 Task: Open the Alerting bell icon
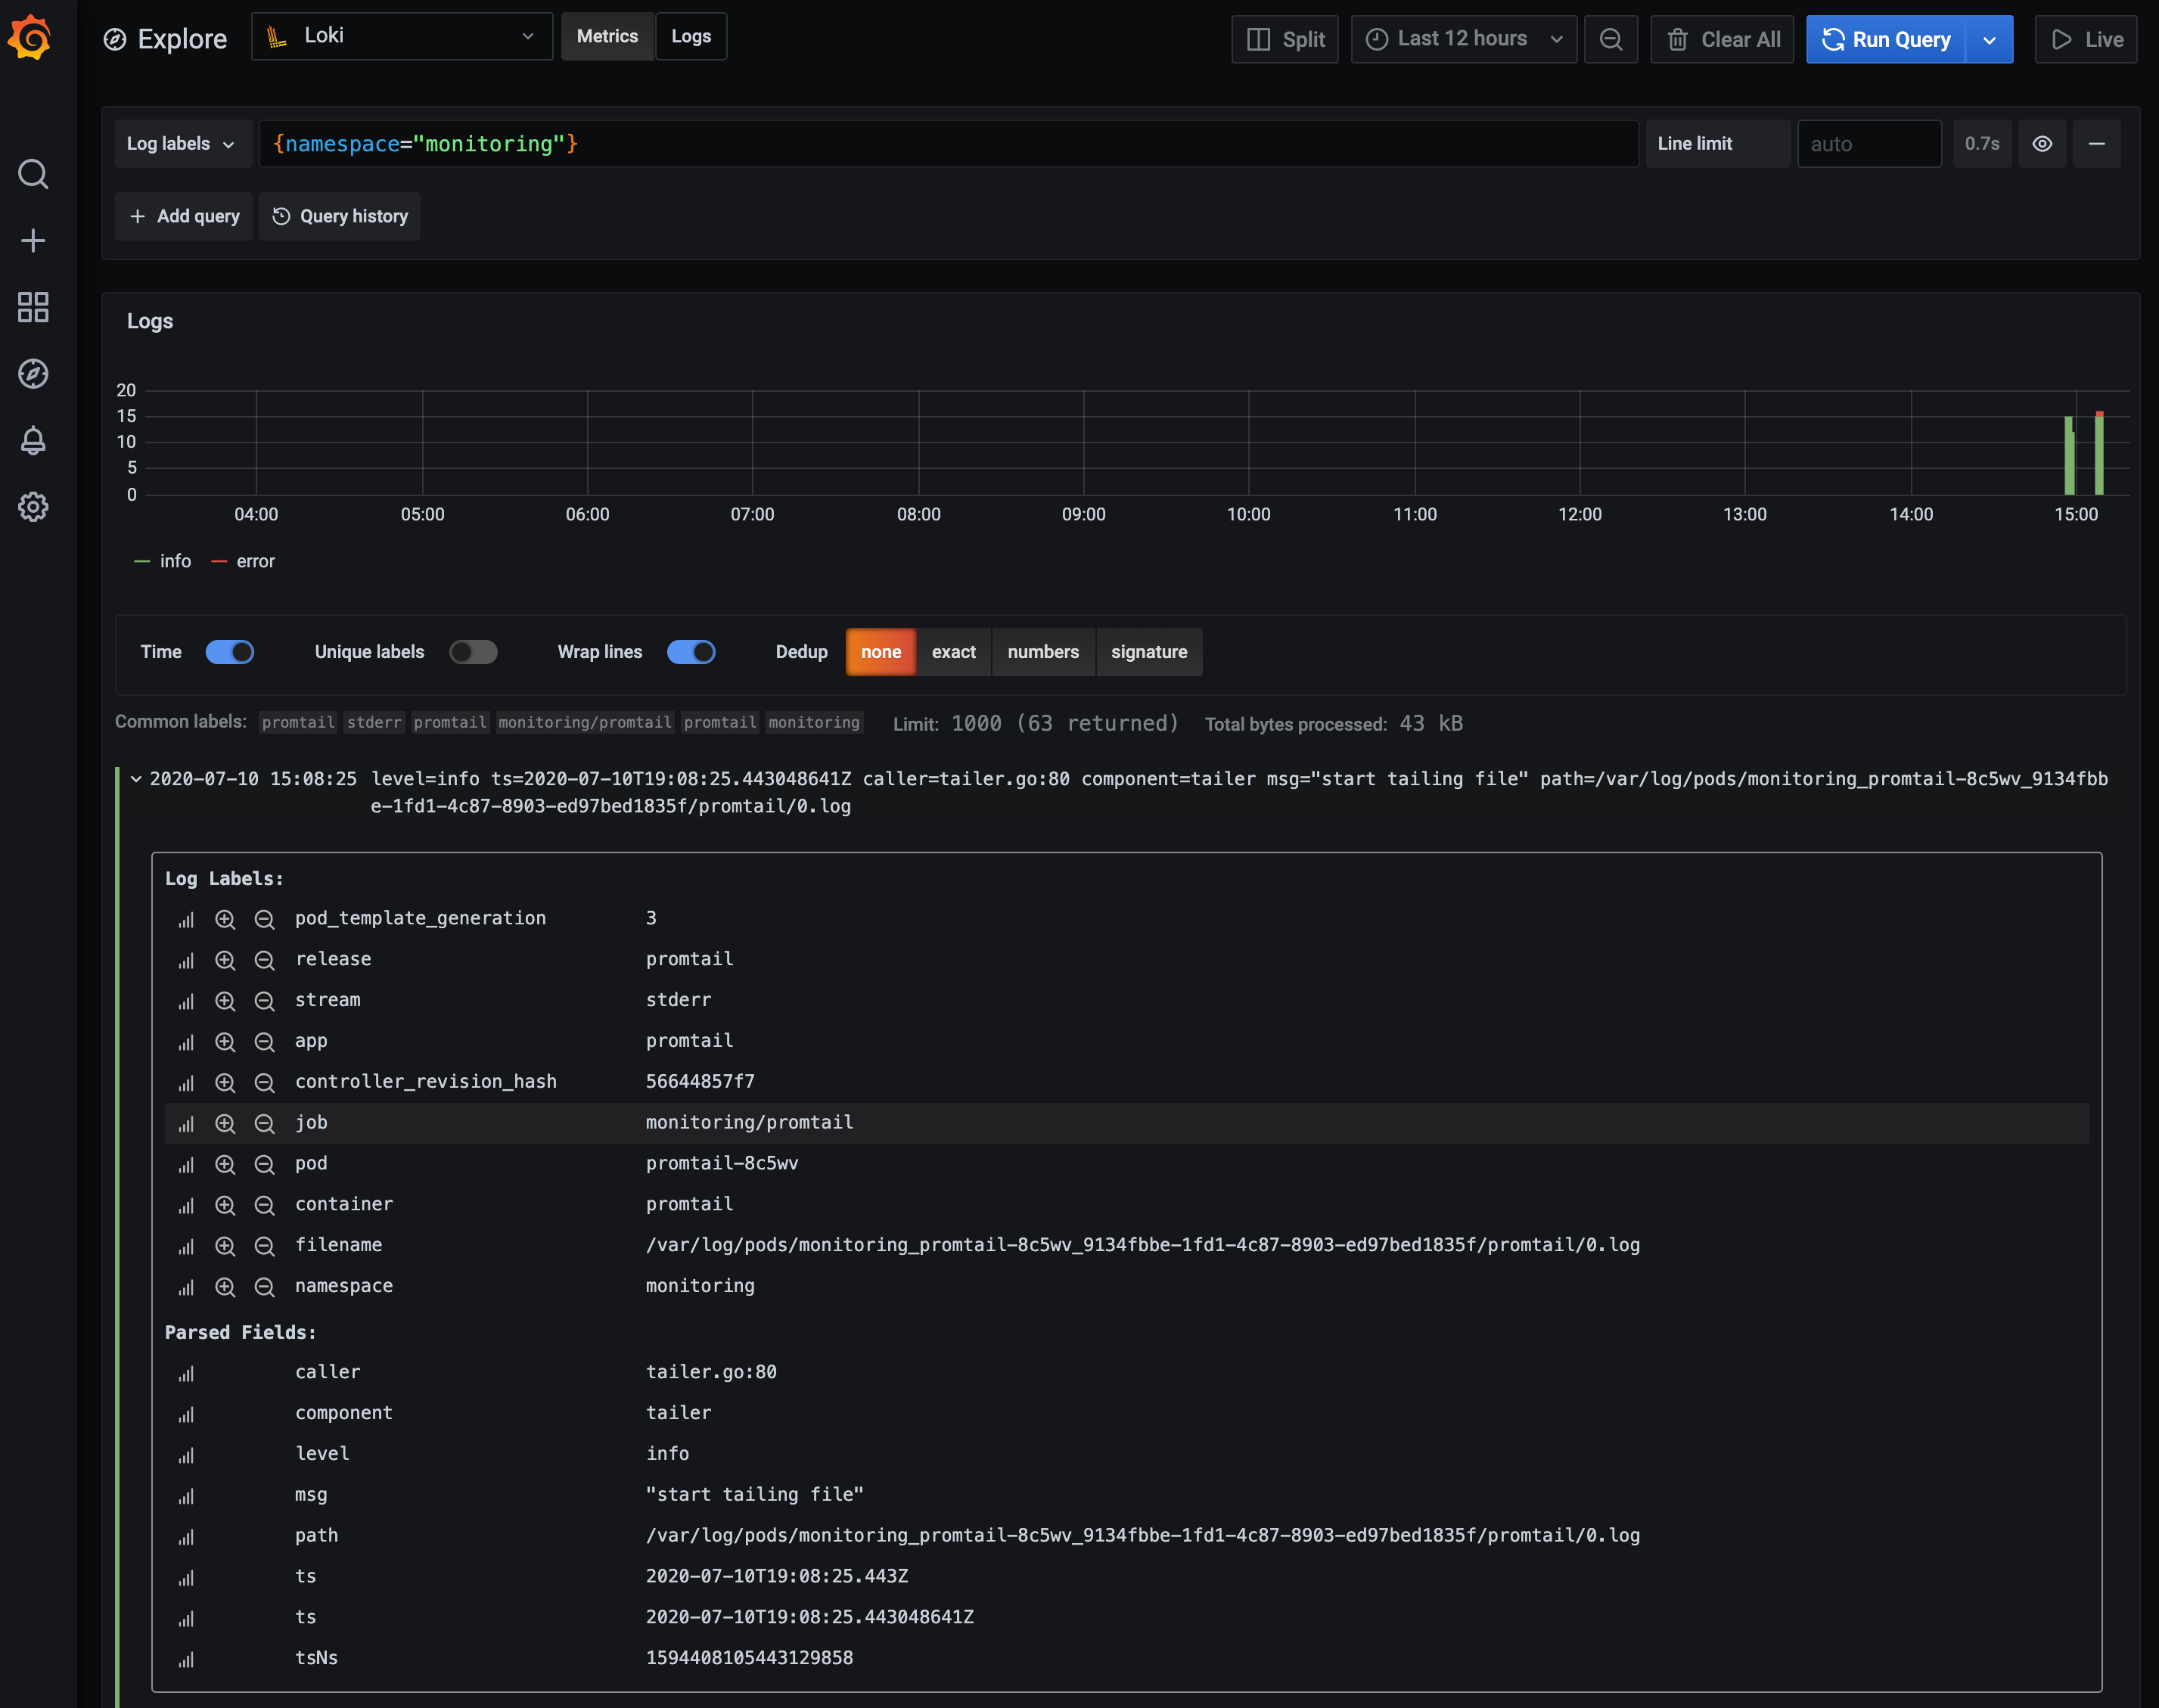click(x=33, y=441)
